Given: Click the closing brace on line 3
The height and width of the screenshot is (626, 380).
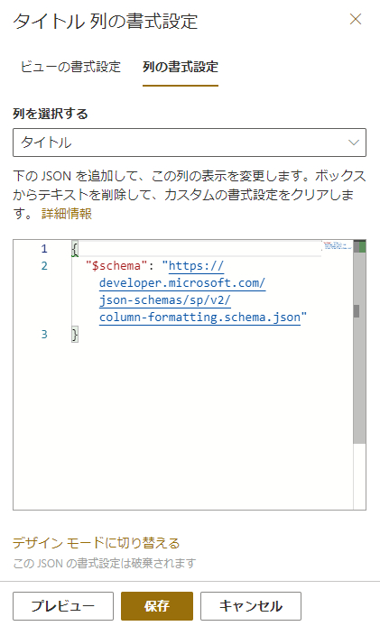Looking at the screenshot, I should (75, 334).
